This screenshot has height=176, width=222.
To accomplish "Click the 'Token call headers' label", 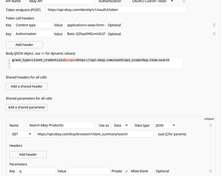I will (x=20, y=18).
